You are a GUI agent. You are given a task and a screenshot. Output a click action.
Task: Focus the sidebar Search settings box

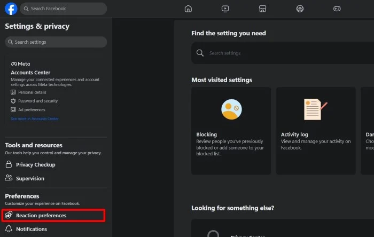coord(56,42)
